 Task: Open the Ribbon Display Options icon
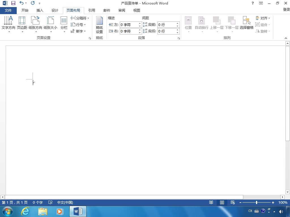(261, 3)
